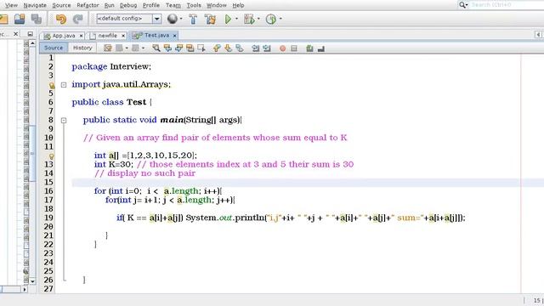Click line number 19 in gutter
Image resolution: width=544 pixels, height=306 pixels.
click(48, 218)
